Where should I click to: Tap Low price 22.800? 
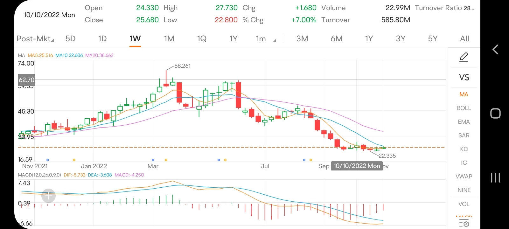click(x=226, y=20)
